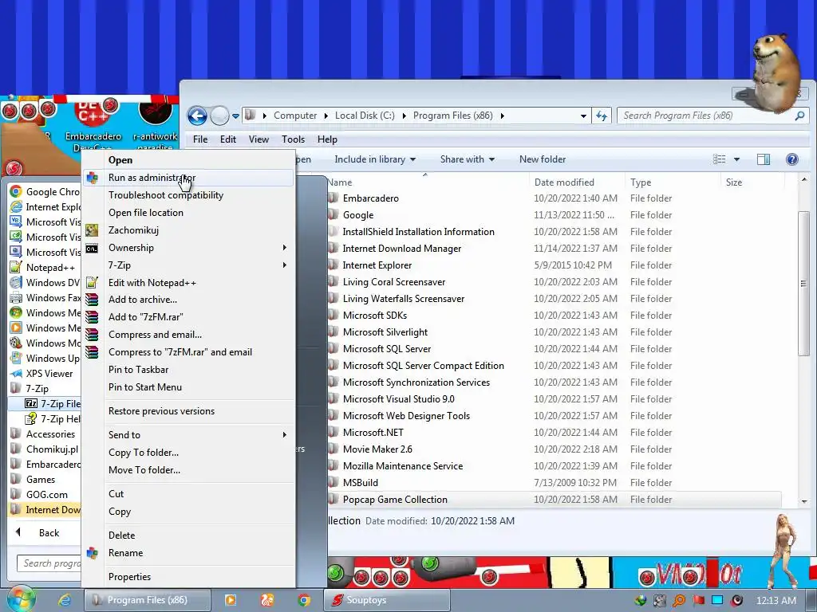This screenshot has width=817, height=612.
Task: Click Explorer Back navigation button
Action: point(198,116)
